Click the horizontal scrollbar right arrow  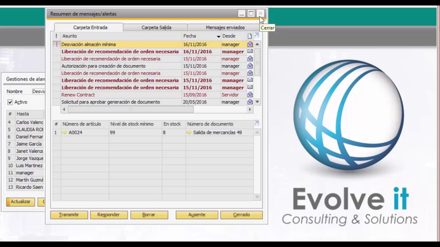pyautogui.click(x=250, y=109)
